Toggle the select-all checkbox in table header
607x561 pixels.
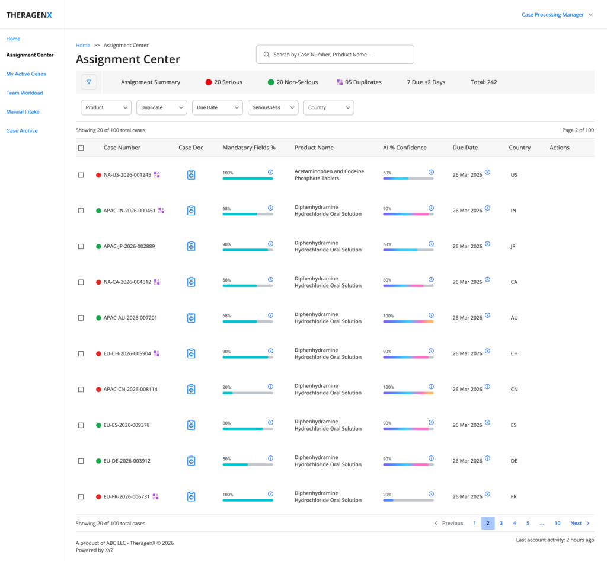point(81,148)
